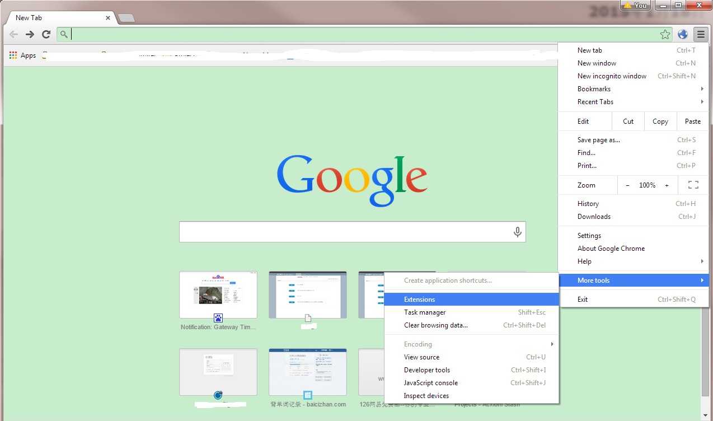Open the Apps bookmark shortcut
Screen dimensions: 713x421
(22, 55)
